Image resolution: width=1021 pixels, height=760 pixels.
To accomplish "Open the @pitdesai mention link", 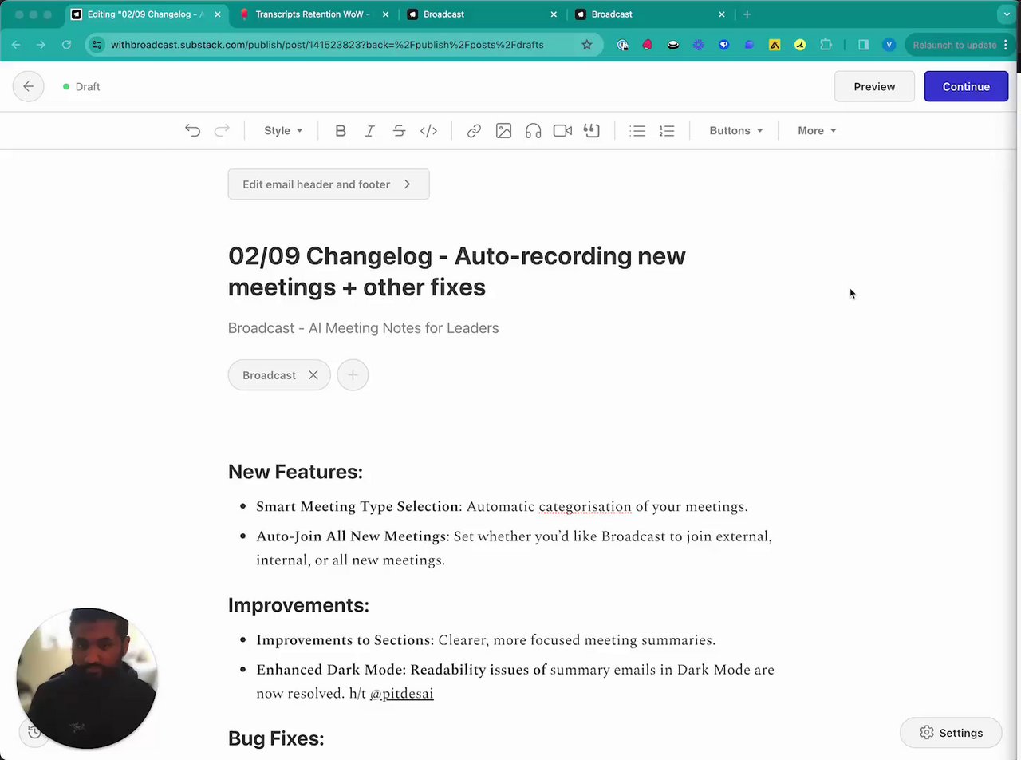I will [402, 693].
